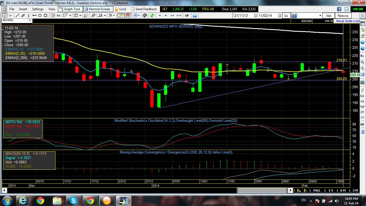This screenshot has height=206, width=366.
Task: Toggle CF in the right sidebar
Action: (x=362, y=117)
